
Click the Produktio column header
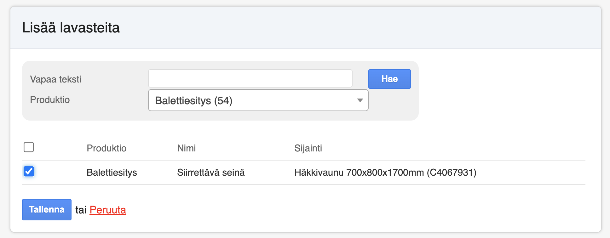(106, 148)
